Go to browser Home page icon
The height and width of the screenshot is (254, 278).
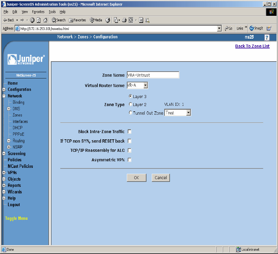(45, 20)
